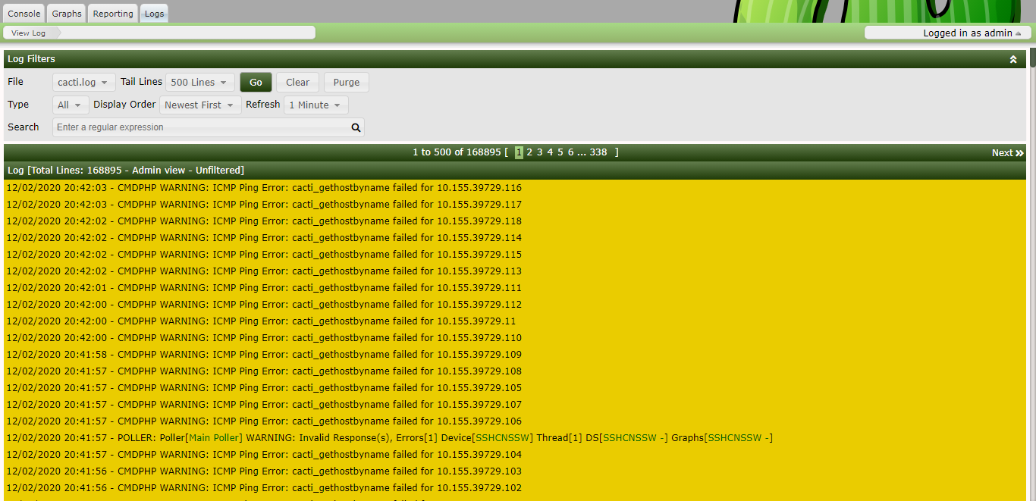Click log line ending 10.155.39729.118
Viewport: 1036px width, 501px height.
264,221
